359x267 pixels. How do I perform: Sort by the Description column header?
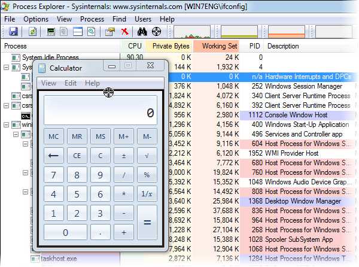[308, 46]
